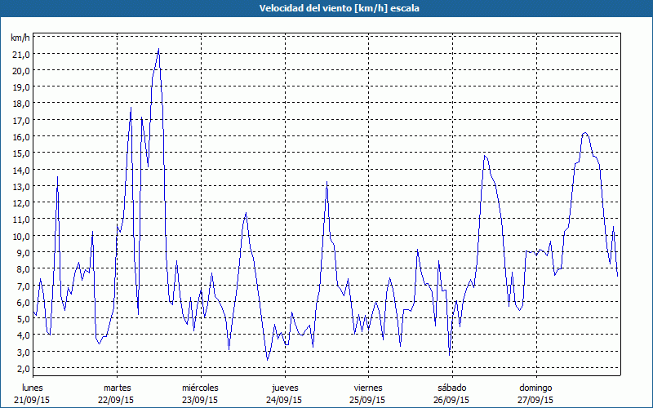Click the "jueves" day label
The image size is (653, 408).
pos(284,388)
